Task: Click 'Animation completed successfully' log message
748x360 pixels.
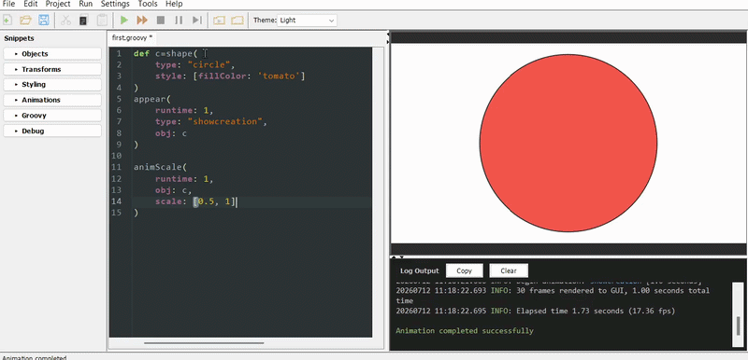Action: (465, 330)
